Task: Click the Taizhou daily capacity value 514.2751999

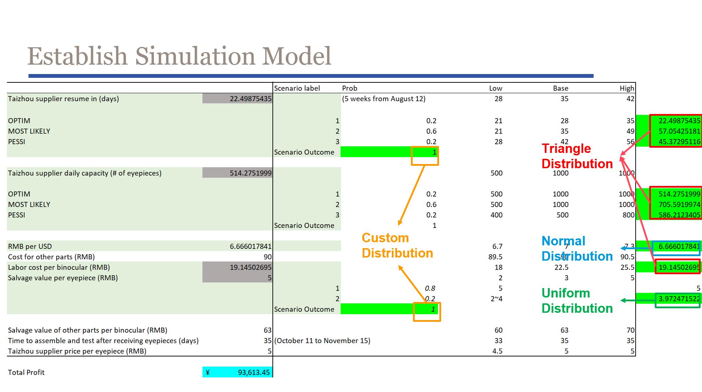Action: tap(237, 173)
